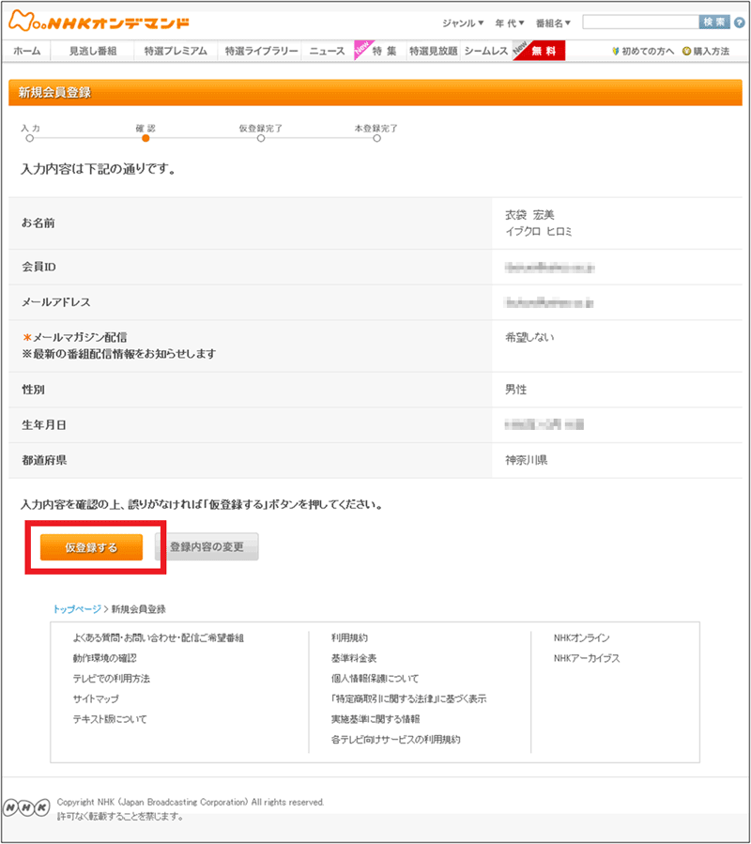Screen dimensions: 751x844
Task: Open the シームレス tab
Action: pos(486,51)
